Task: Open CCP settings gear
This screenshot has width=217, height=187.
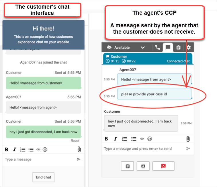Action: coord(188,47)
